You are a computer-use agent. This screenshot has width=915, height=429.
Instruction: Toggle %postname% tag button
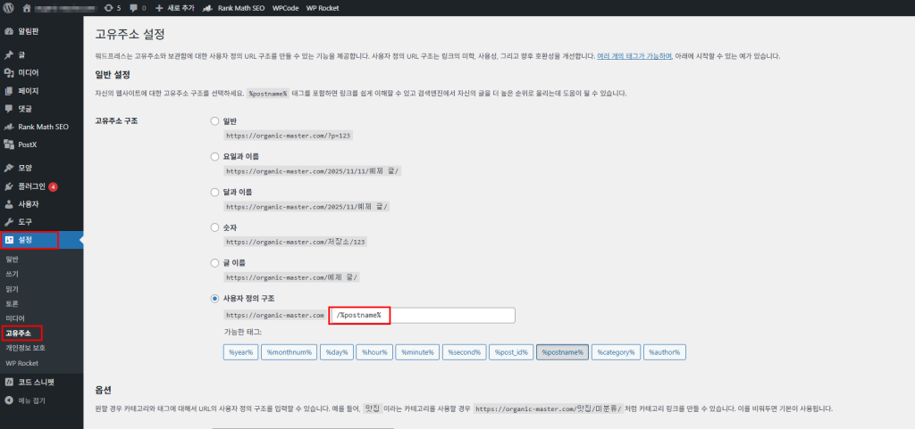(x=563, y=352)
